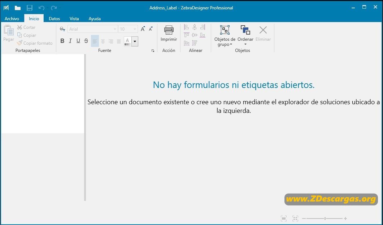Screen dimensions: 383x225
Task: Switch to the Datos tab
Action: pos(54,18)
